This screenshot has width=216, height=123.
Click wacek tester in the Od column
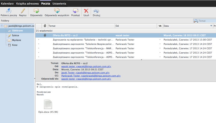pos(122,35)
